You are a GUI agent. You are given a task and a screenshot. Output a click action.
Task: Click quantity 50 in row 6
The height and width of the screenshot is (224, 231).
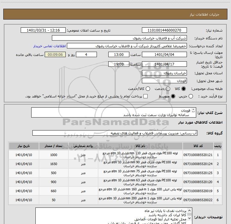[54, 200]
